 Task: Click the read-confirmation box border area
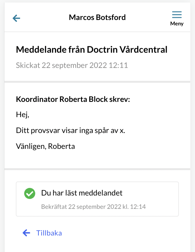(x=97, y=199)
